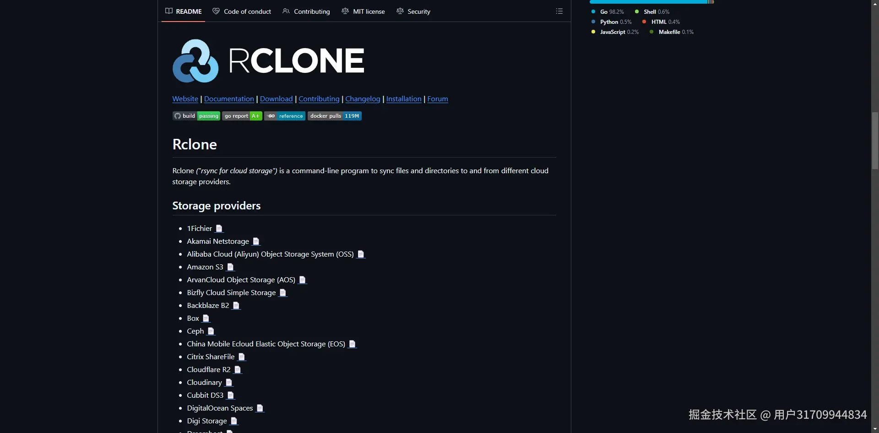Open the Security tab
The height and width of the screenshot is (433, 879).
click(x=413, y=11)
